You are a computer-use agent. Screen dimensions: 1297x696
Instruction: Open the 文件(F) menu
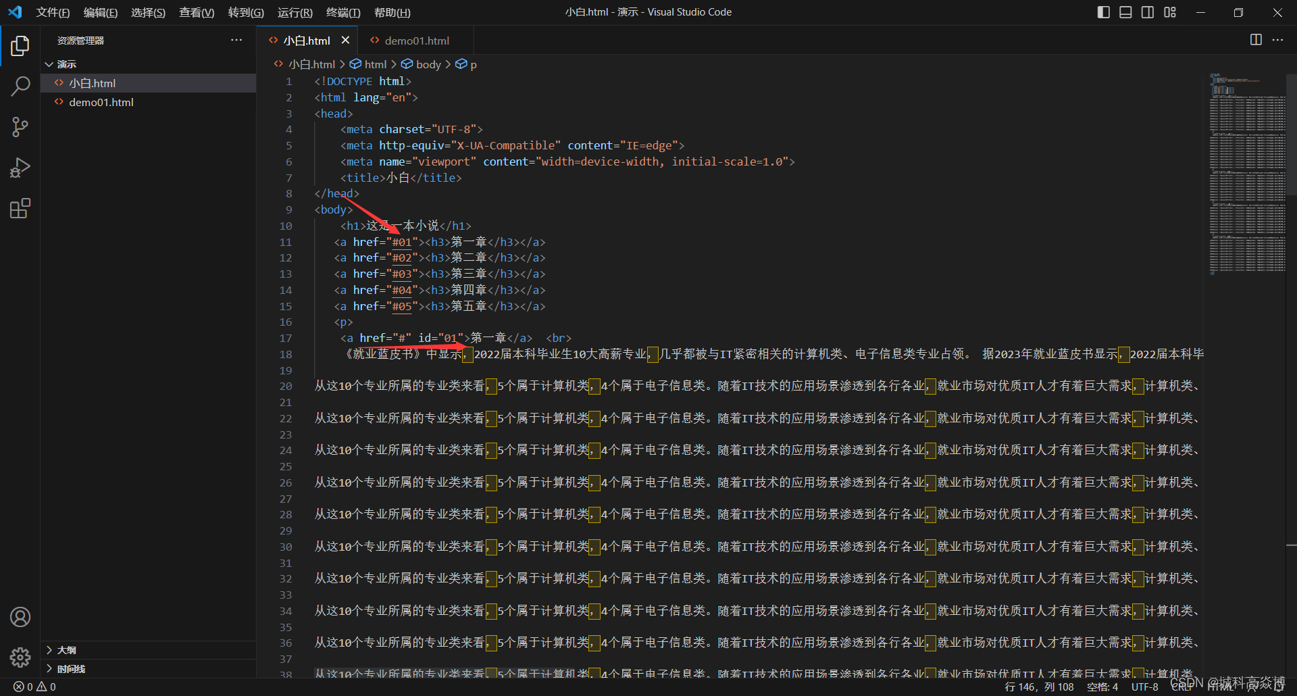pyautogui.click(x=53, y=12)
